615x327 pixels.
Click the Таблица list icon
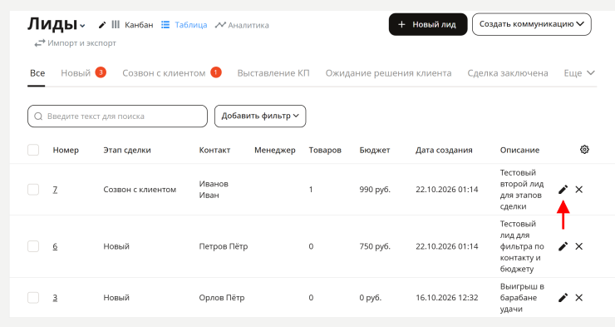pos(165,25)
